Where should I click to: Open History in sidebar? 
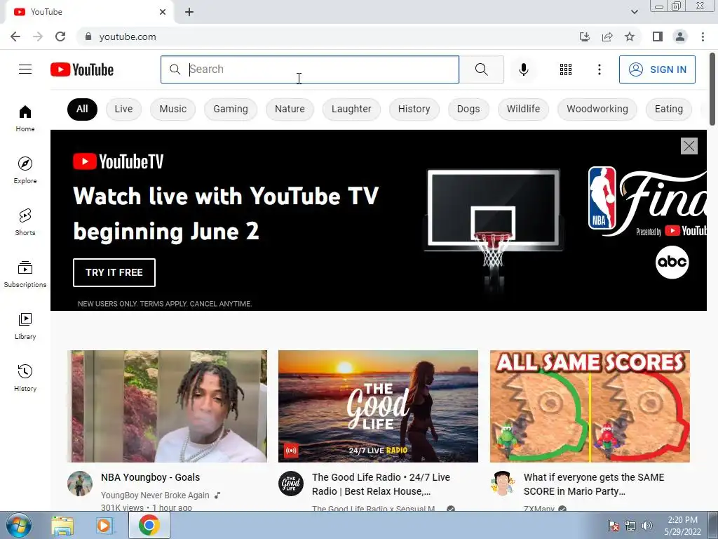click(x=25, y=378)
